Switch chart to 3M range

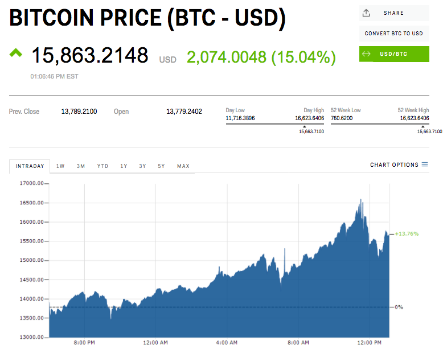tap(81, 166)
